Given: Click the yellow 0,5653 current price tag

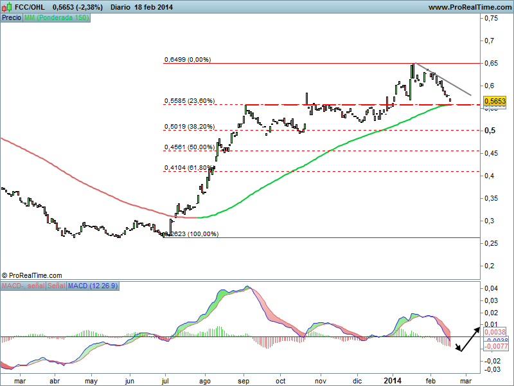Looking at the screenshot, I should [495, 101].
